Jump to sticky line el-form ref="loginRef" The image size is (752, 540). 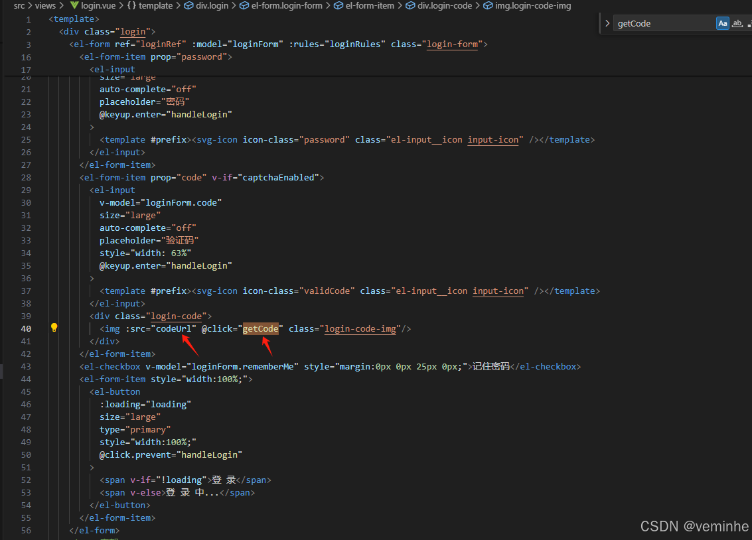coord(278,44)
